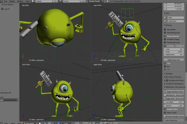Image resolution: width=187 pixels, height=124 pixels.
Task: Click the Scene name field
Action: [71, 1]
